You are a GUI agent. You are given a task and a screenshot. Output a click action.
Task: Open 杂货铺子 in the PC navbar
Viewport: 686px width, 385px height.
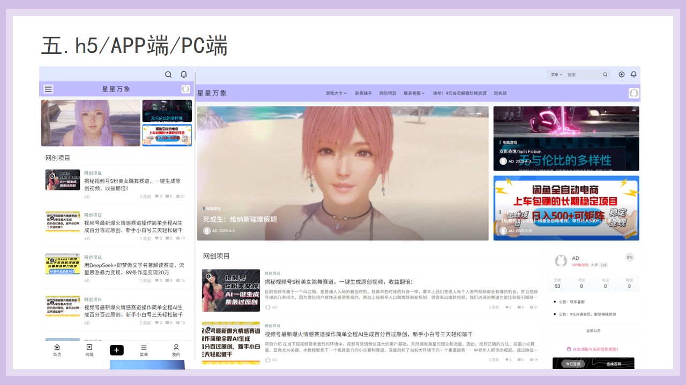point(363,93)
